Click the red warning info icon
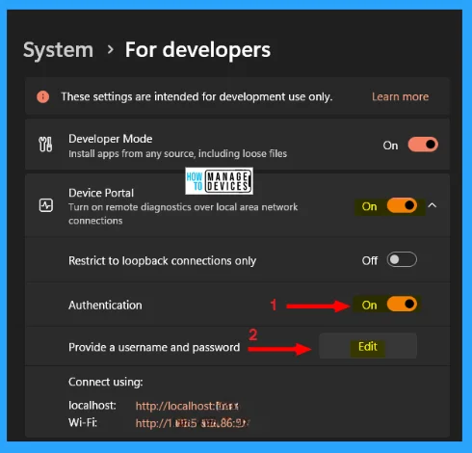Screen dimensions: 472x453 tap(43, 96)
